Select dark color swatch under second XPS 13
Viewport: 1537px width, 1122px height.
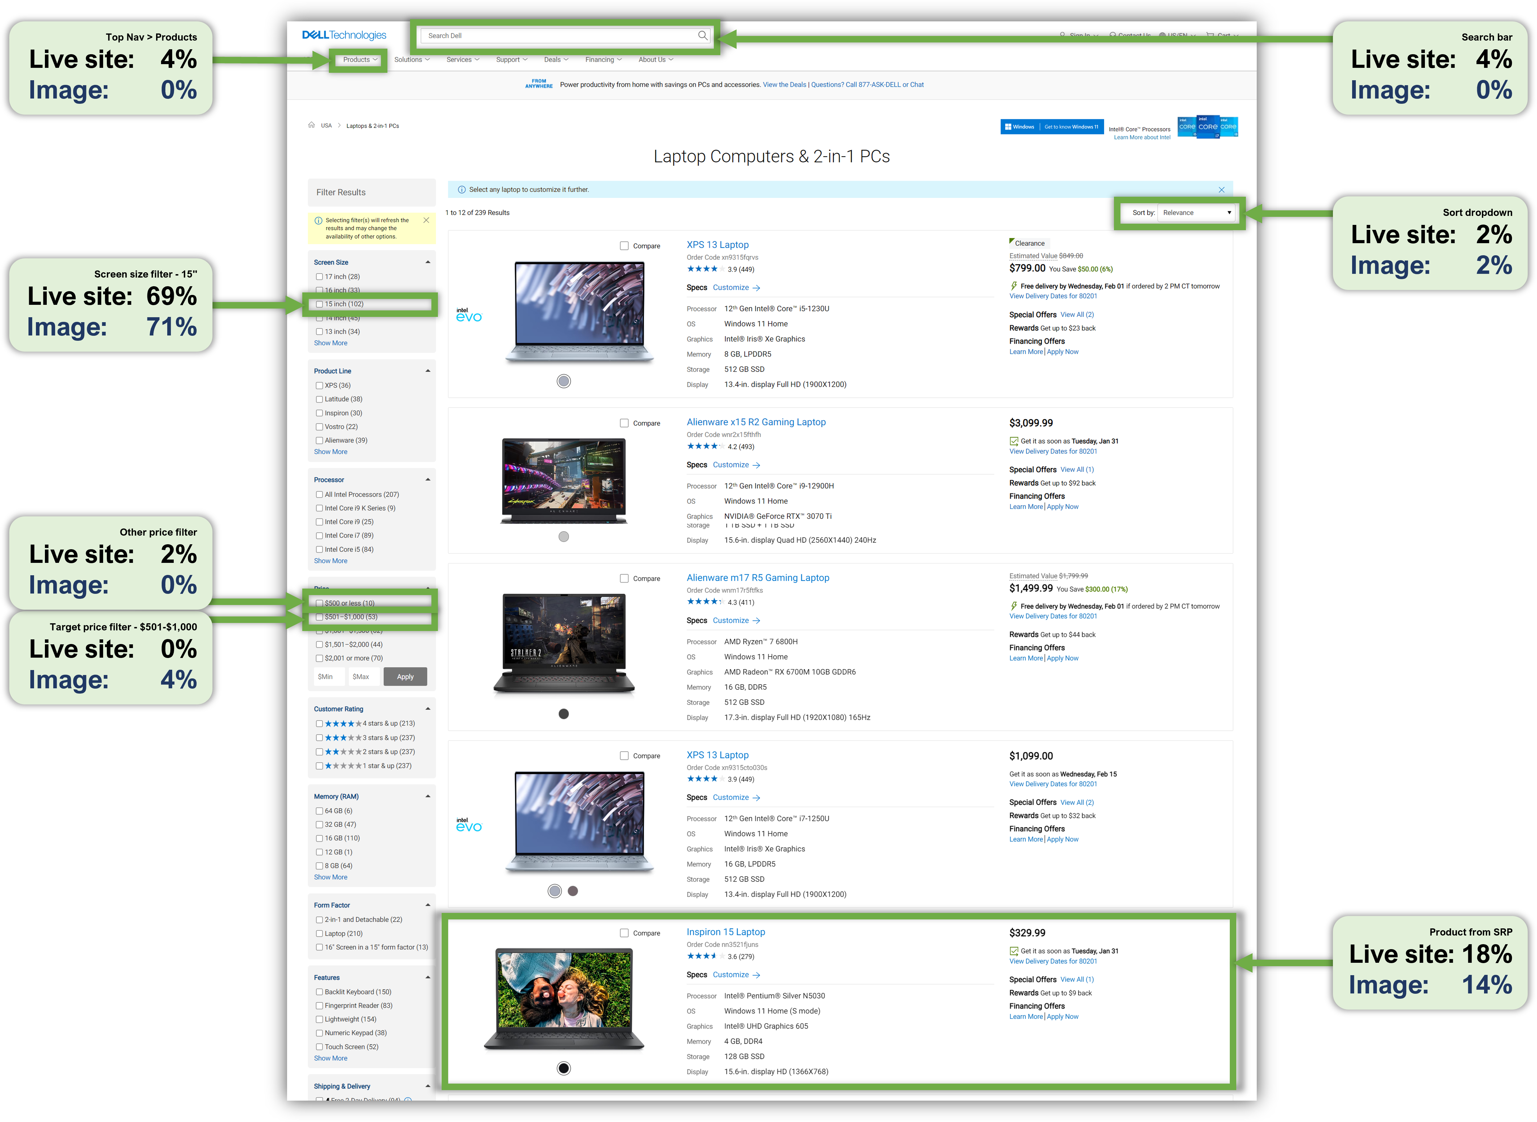pyautogui.click(x=573, y=891)
